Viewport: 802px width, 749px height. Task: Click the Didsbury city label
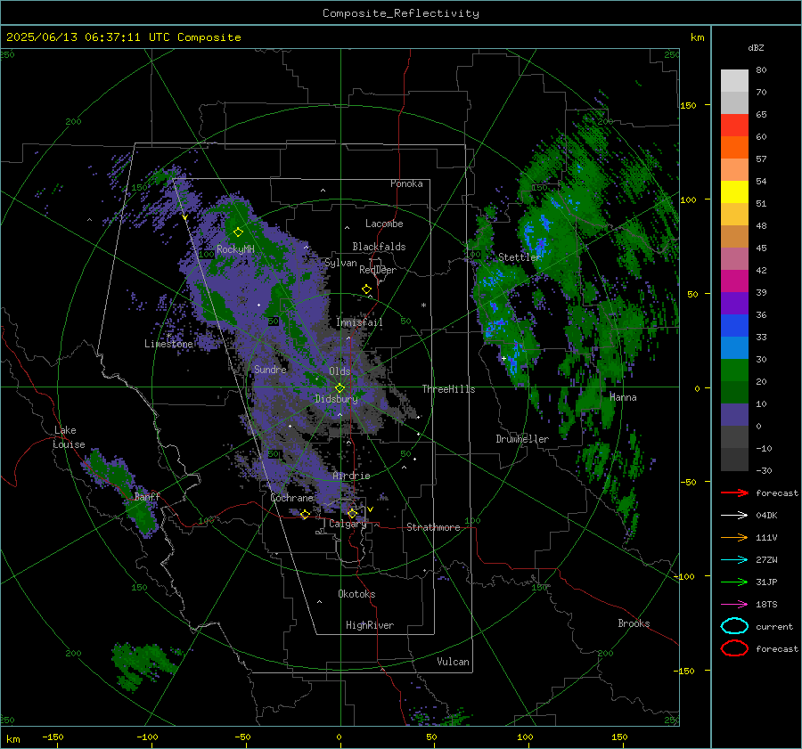coord(337,399)
